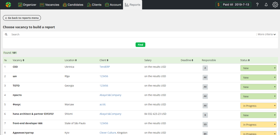Viewport: 280px width, 135px height.
Task: Open the Account tab
Action: [x=113, y=5]
